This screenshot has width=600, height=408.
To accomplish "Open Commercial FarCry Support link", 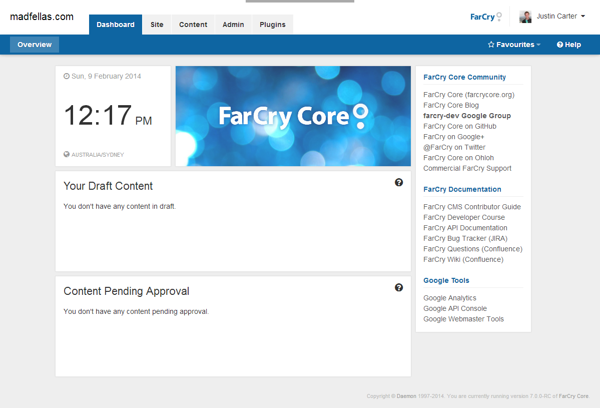I will click(x=467, y=168).
